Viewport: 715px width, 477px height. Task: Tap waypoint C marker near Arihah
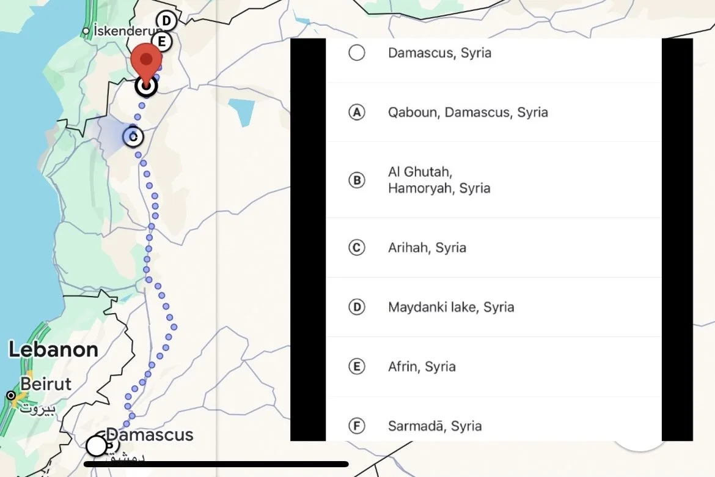tap(133, 136)
